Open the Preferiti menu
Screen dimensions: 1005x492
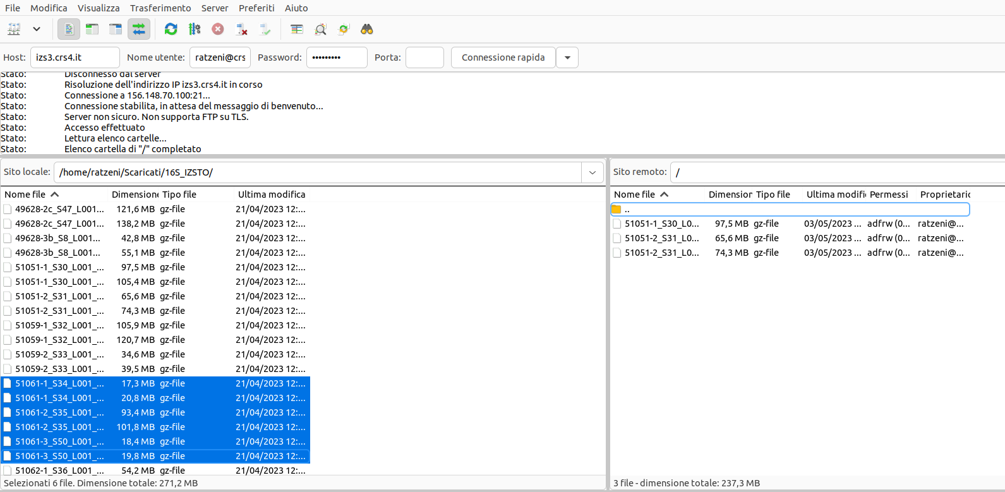(256, 8)
